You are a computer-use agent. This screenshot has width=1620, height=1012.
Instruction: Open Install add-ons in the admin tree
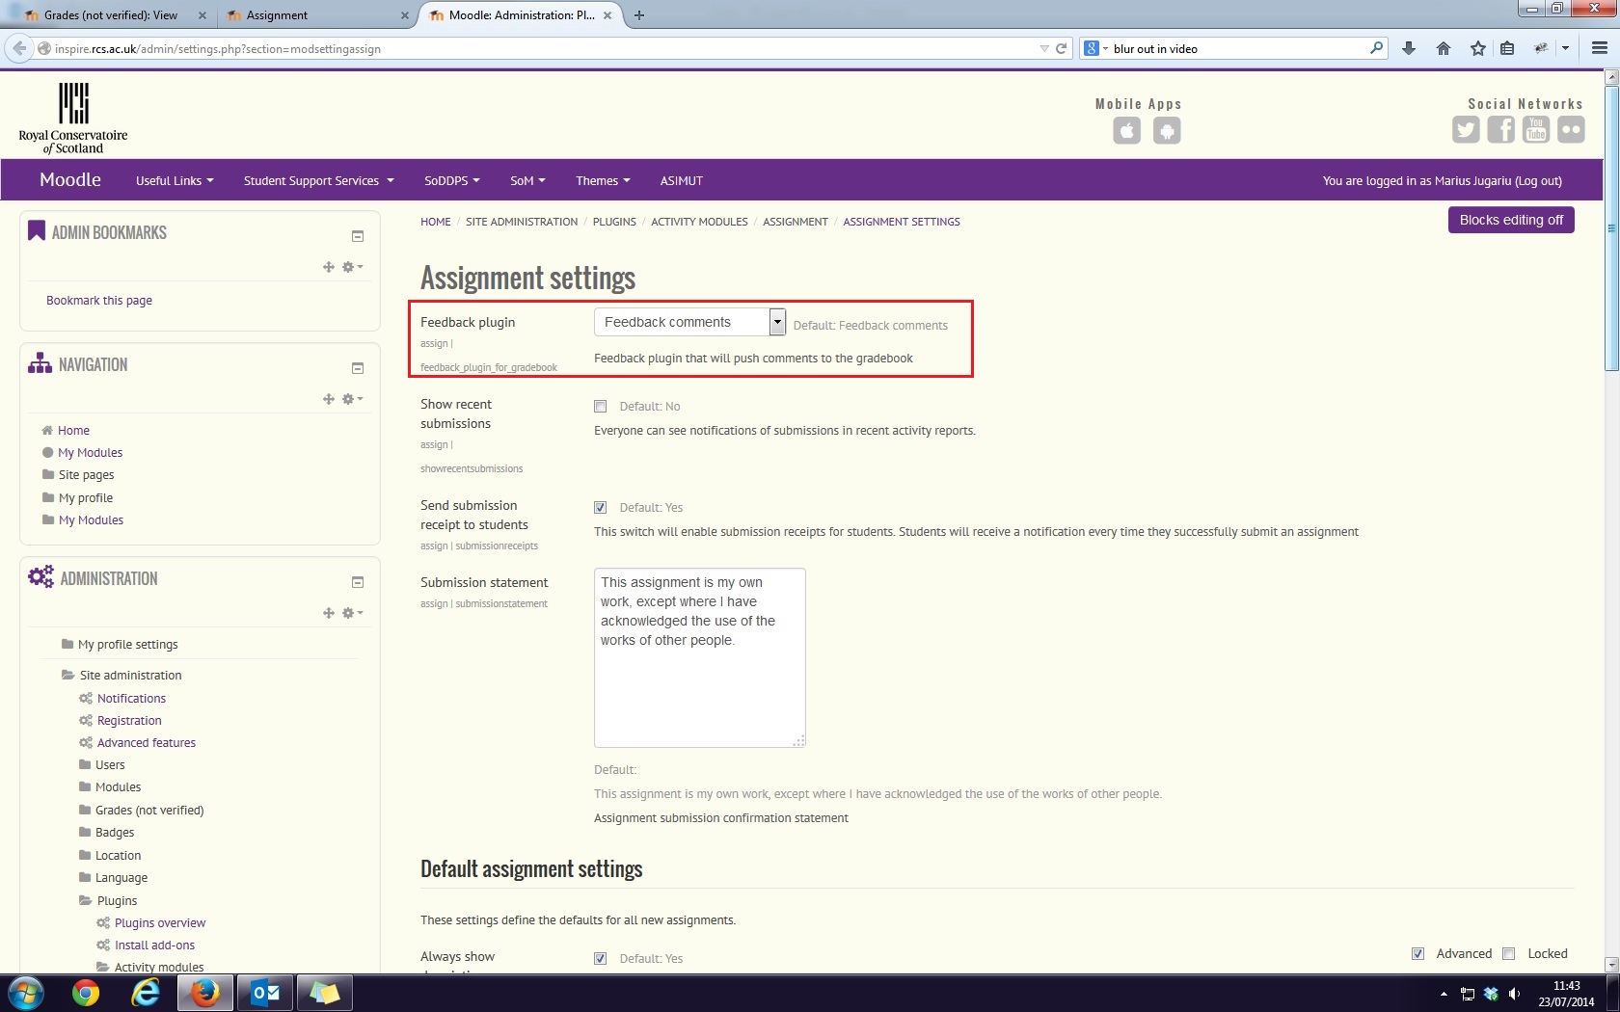pyautogui.click(x=154, y=945)
